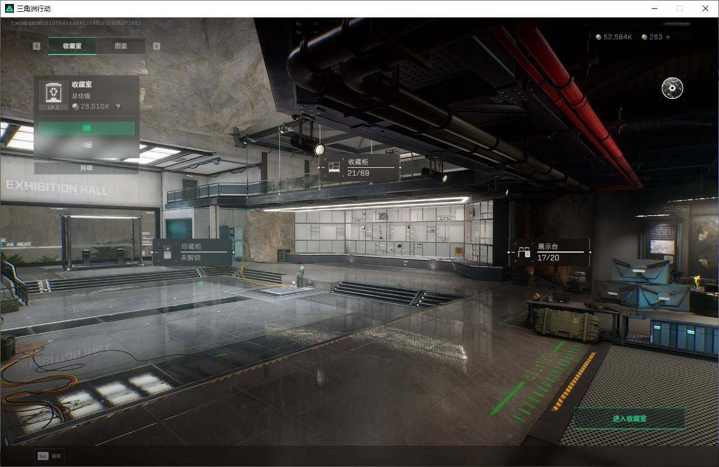Image resolution: width=719 pixels, height=467 pixels.
Task: Click the 52,584K silver coin icon
Action: pyautogui.click(x=598, y=37)
